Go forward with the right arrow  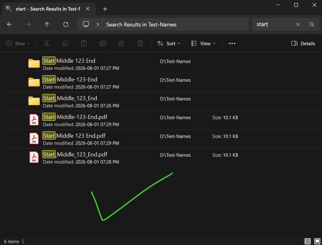pyautogui.click(x=28, y=24)
